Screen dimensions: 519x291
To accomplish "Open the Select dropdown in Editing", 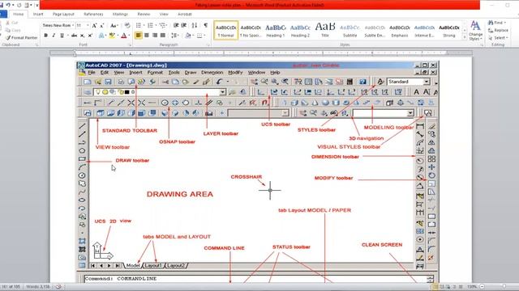I will coord(498,38).
